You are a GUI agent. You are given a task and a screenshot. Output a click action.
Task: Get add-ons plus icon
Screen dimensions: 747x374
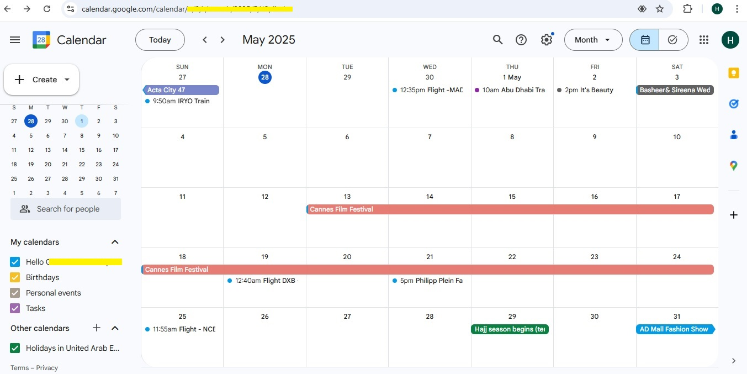[734, 215]
